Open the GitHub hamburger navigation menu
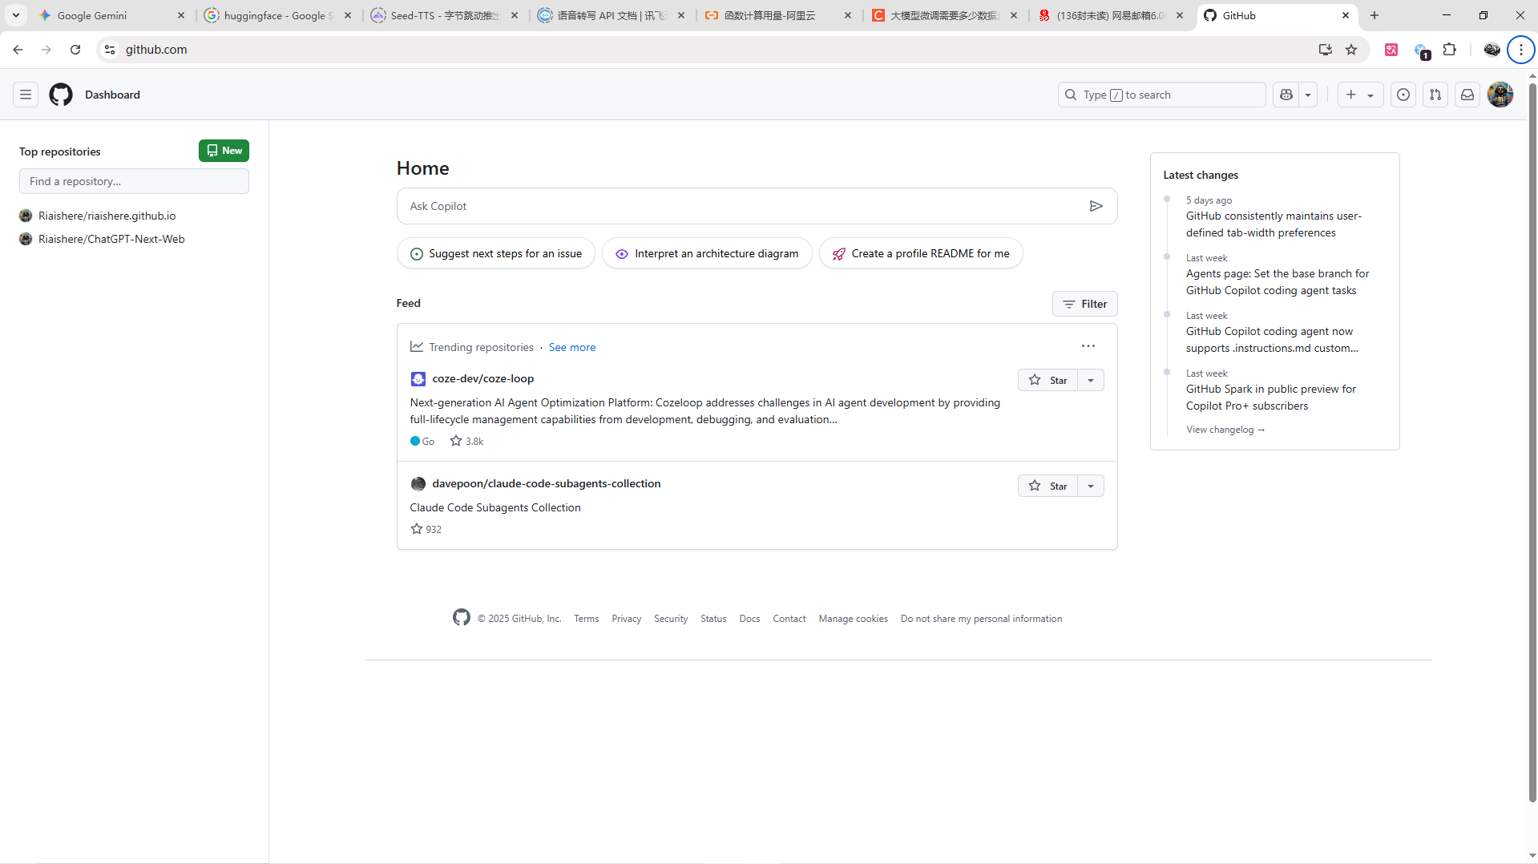1538x864 pixels. (26, 95)
